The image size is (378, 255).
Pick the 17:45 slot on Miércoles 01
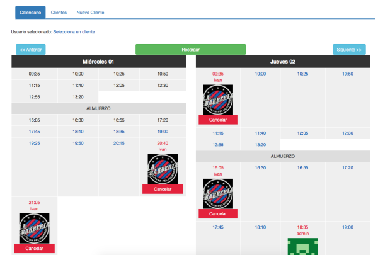click(x=34, y=132)
